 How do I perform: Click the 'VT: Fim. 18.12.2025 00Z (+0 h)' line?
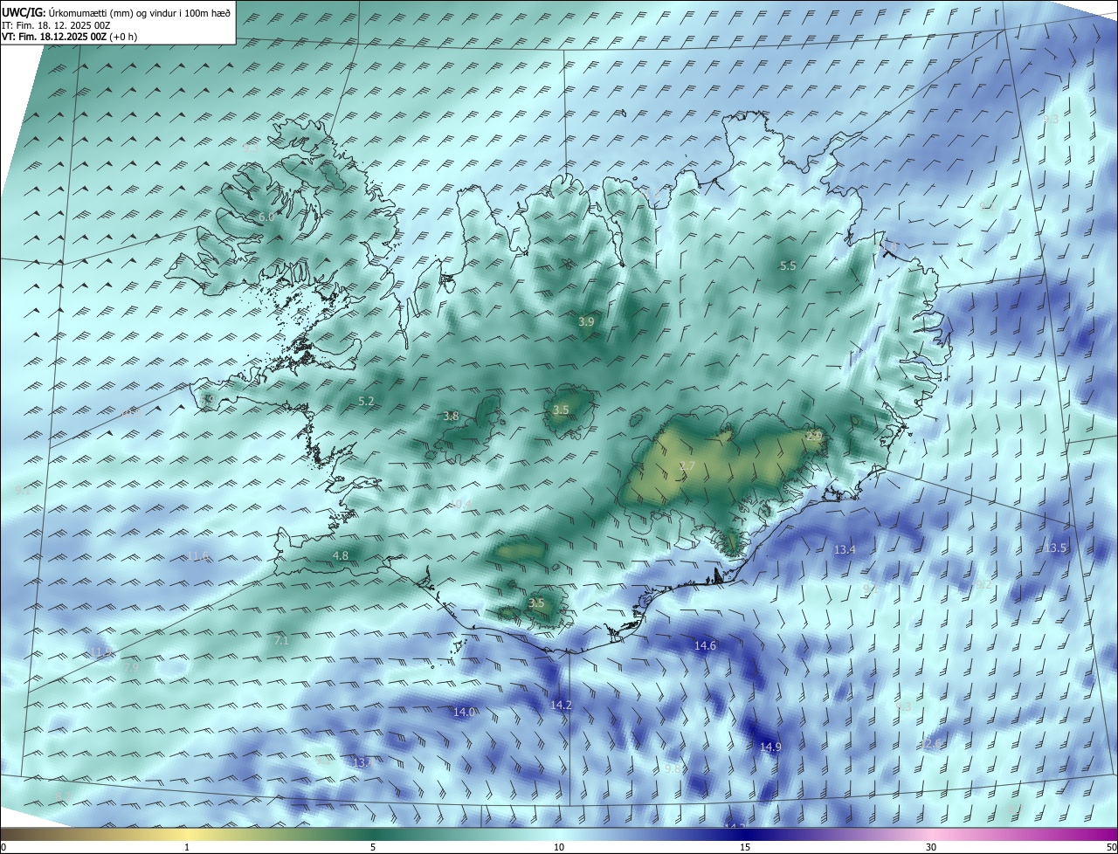[x=69, y=37]
